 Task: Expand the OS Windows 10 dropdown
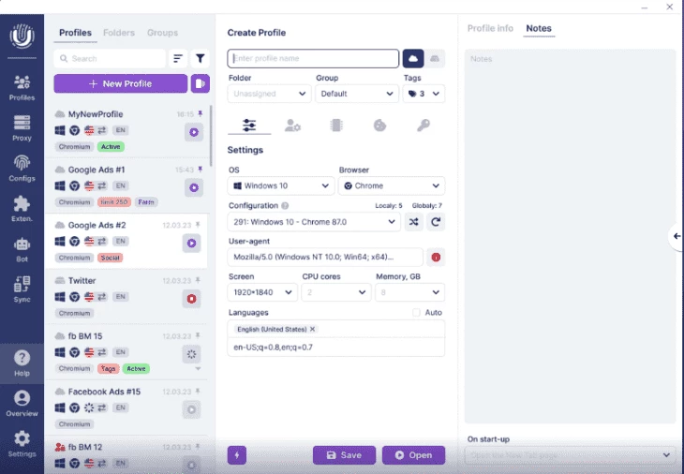[x=281, y=185]
